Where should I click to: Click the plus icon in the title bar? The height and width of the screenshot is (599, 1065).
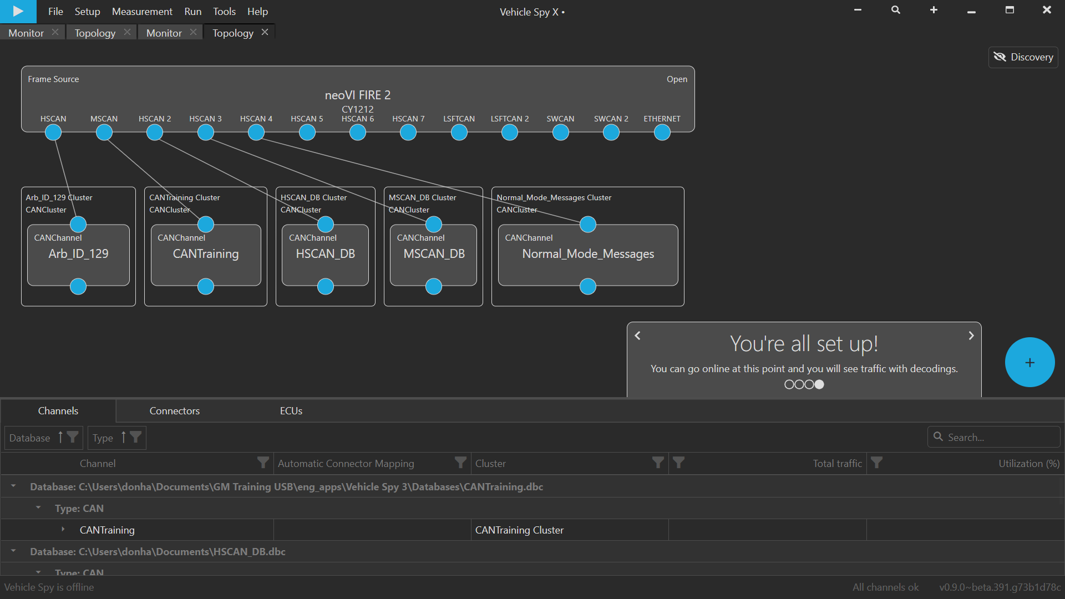[934, 10]
